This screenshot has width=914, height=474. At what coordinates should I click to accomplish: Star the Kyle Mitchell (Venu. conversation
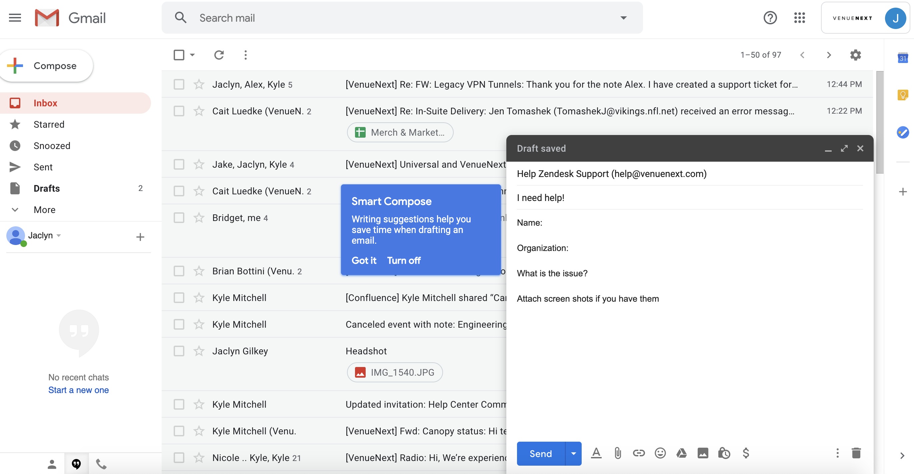(x=199, y=431)
